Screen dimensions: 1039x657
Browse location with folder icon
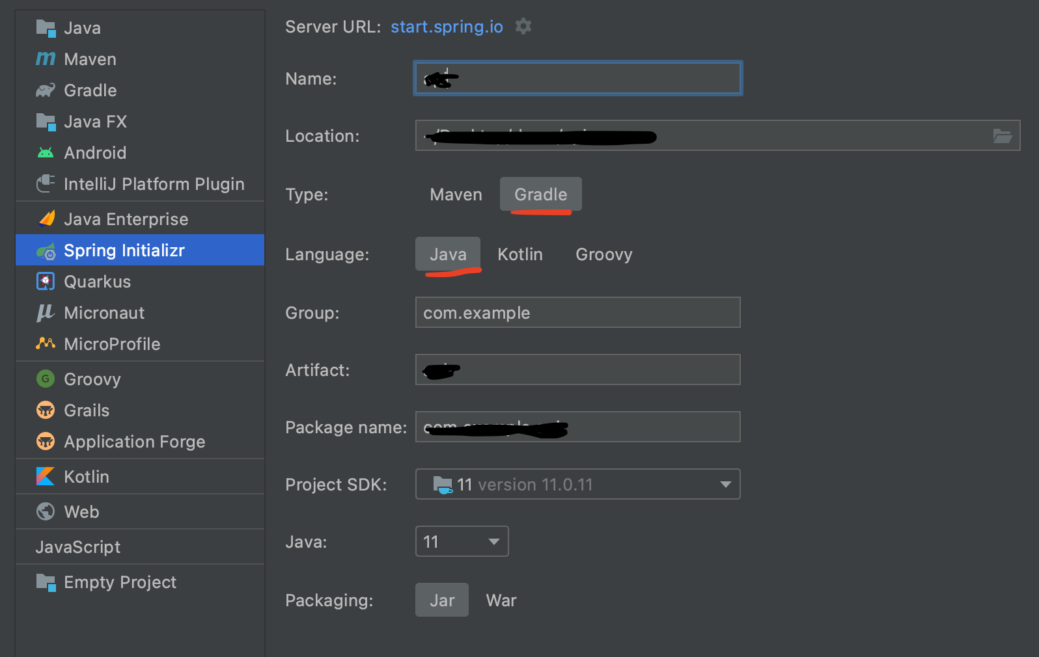tap(1002, 136)
